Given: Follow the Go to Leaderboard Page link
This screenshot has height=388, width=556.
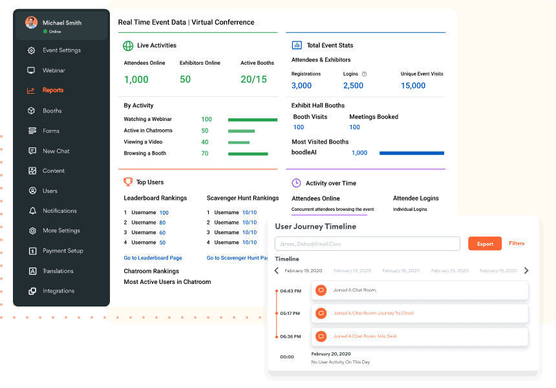Looking at the screenshot, I should coord(153,258).
